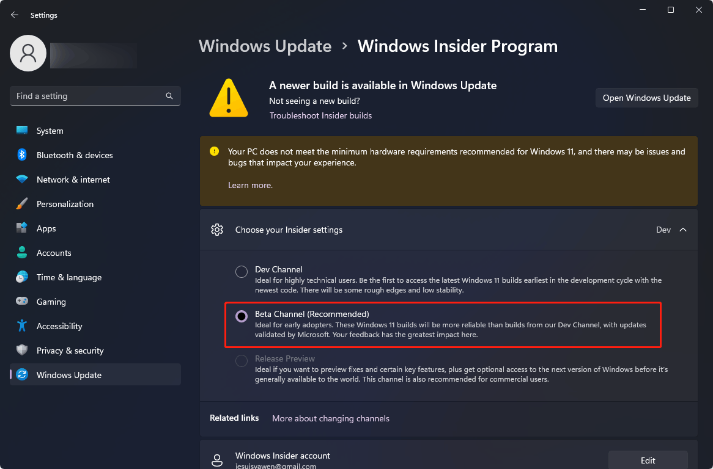
Task: Click the Gaming controller icon
Action: 22,302
